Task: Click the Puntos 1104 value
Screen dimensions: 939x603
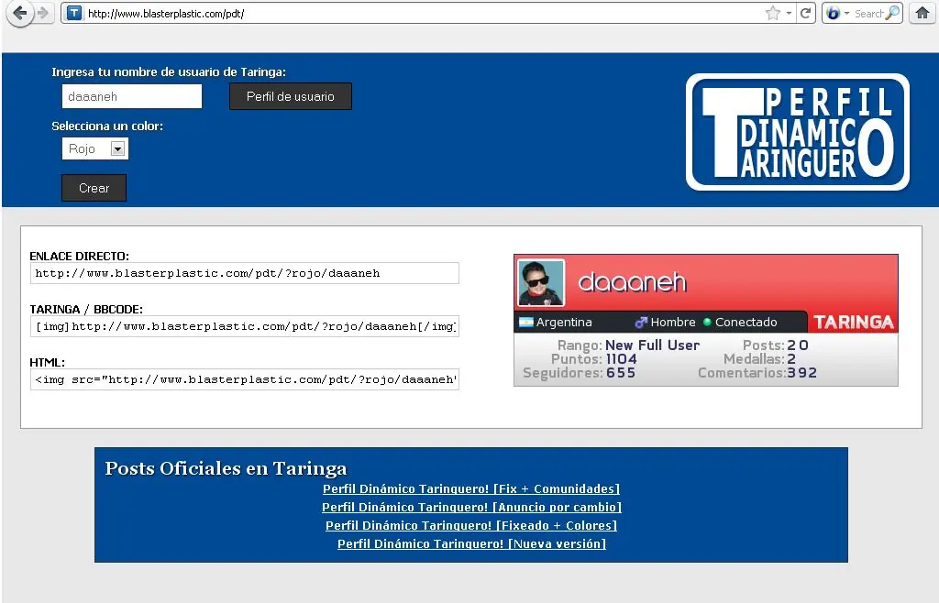Action: click(622, 359)
